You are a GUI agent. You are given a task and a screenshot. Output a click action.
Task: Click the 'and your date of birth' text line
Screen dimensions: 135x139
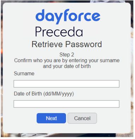coord(67,66)
